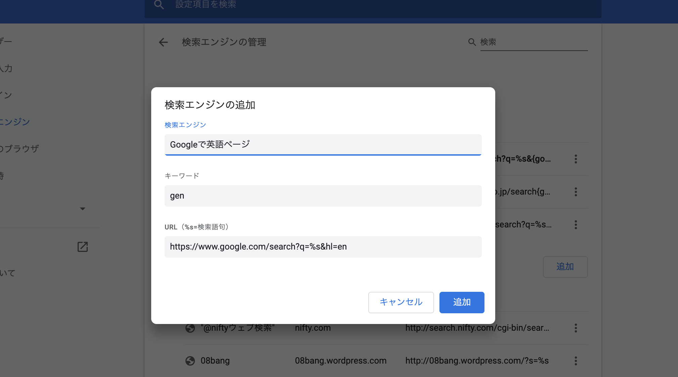Viewport: 678px width, 377px height.
Task: Click the URL field with google.com search
Action: [x=323, y=247]
